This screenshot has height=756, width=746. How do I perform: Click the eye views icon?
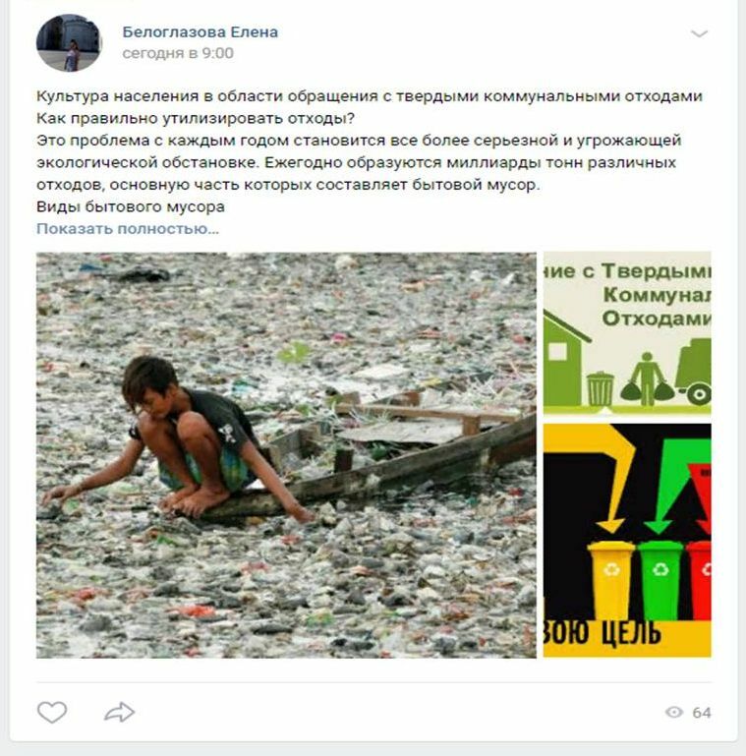(674, 712)
